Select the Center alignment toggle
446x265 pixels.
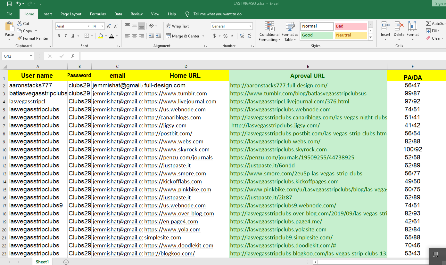tap(135, 36)
